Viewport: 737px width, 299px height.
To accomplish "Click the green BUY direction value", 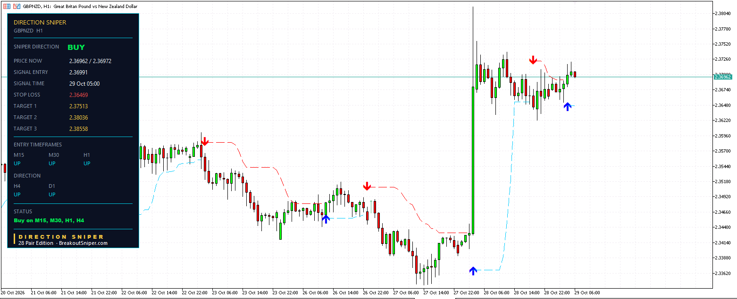I will click(x=76, y=47).
